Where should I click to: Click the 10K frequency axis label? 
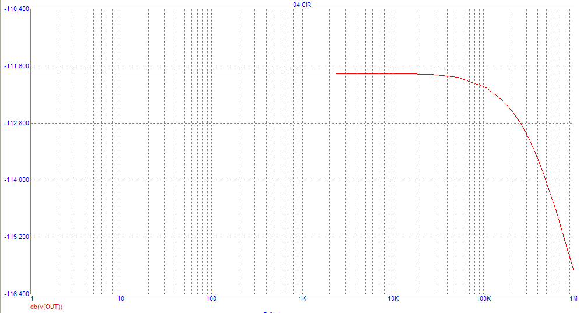tap(393, 298)
